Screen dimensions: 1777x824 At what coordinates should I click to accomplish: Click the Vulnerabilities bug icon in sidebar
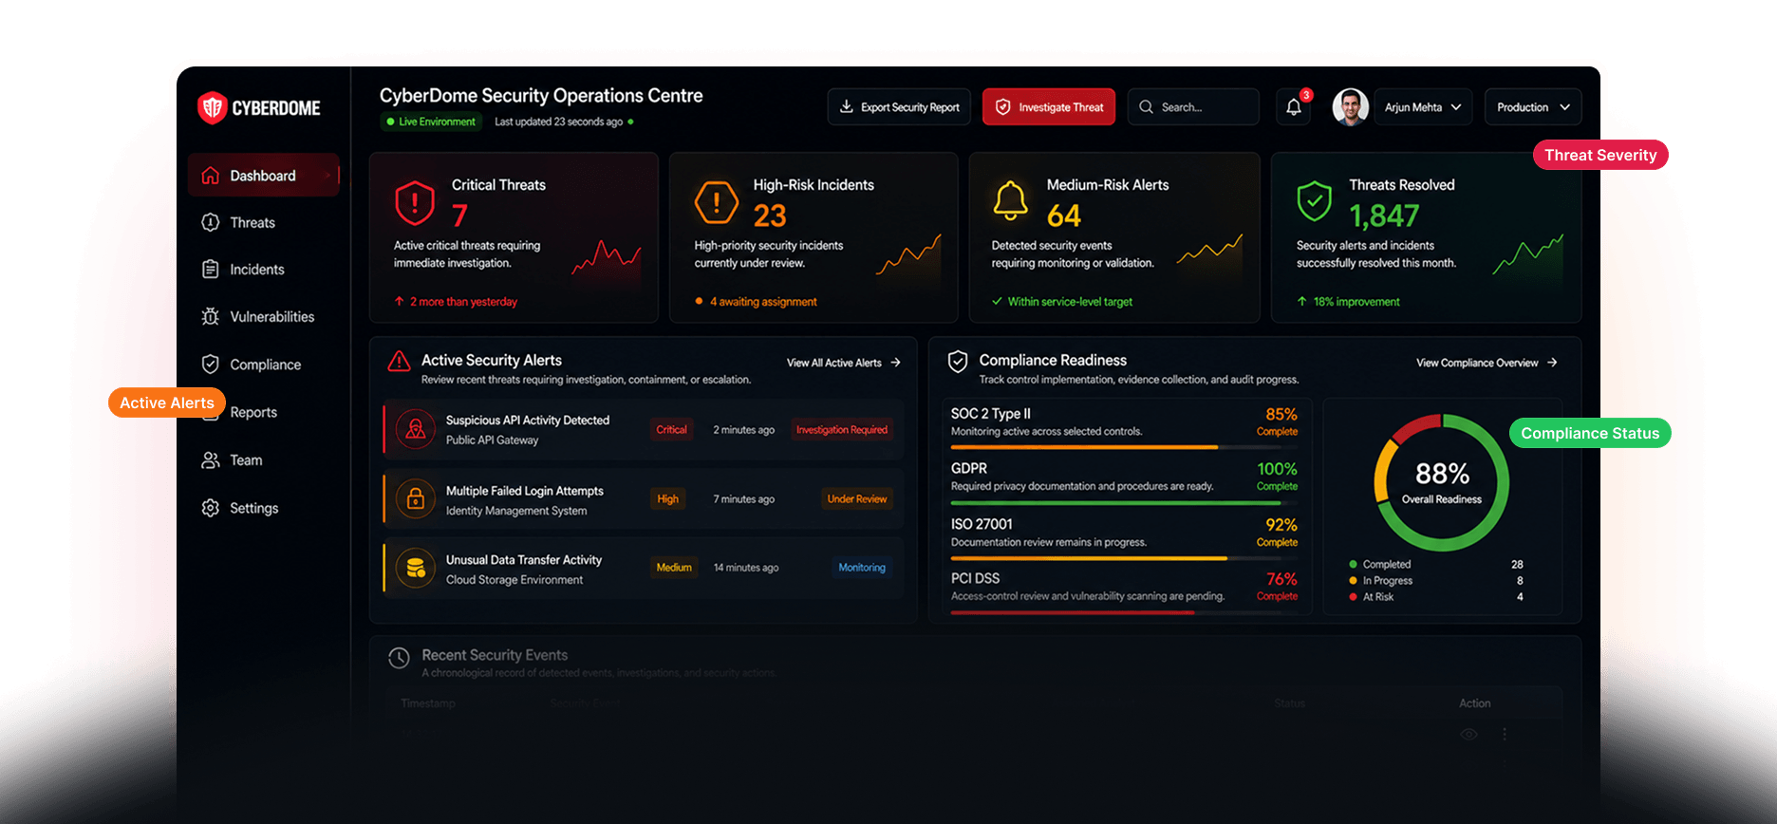(x=211, y=317)
